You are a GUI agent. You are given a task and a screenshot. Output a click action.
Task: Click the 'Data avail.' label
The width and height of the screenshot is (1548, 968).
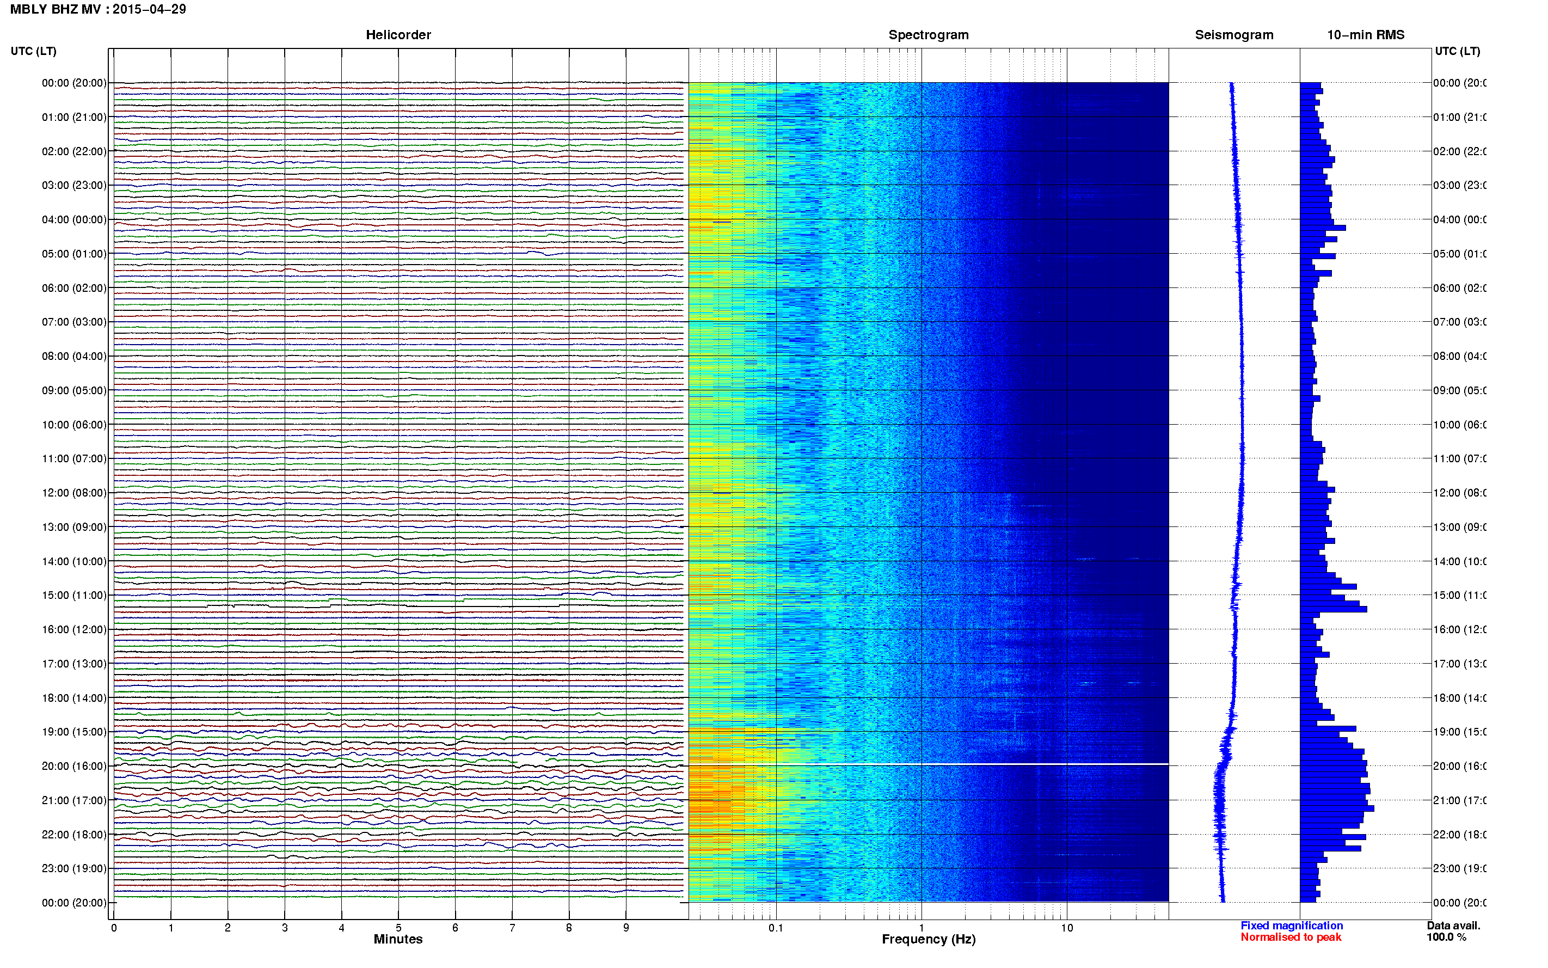pyautogui.click(x=1453, y=926)
